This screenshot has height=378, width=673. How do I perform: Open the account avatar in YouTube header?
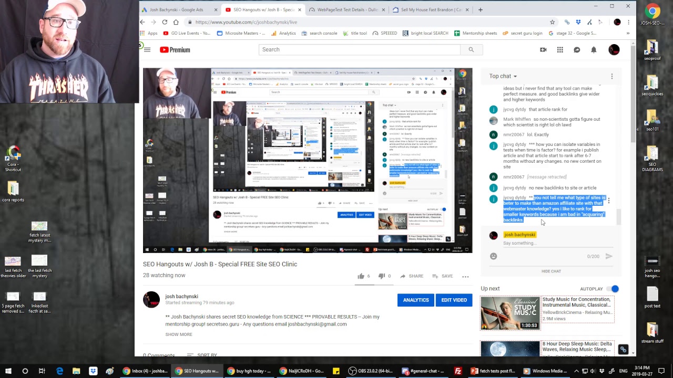coord(614,50)
